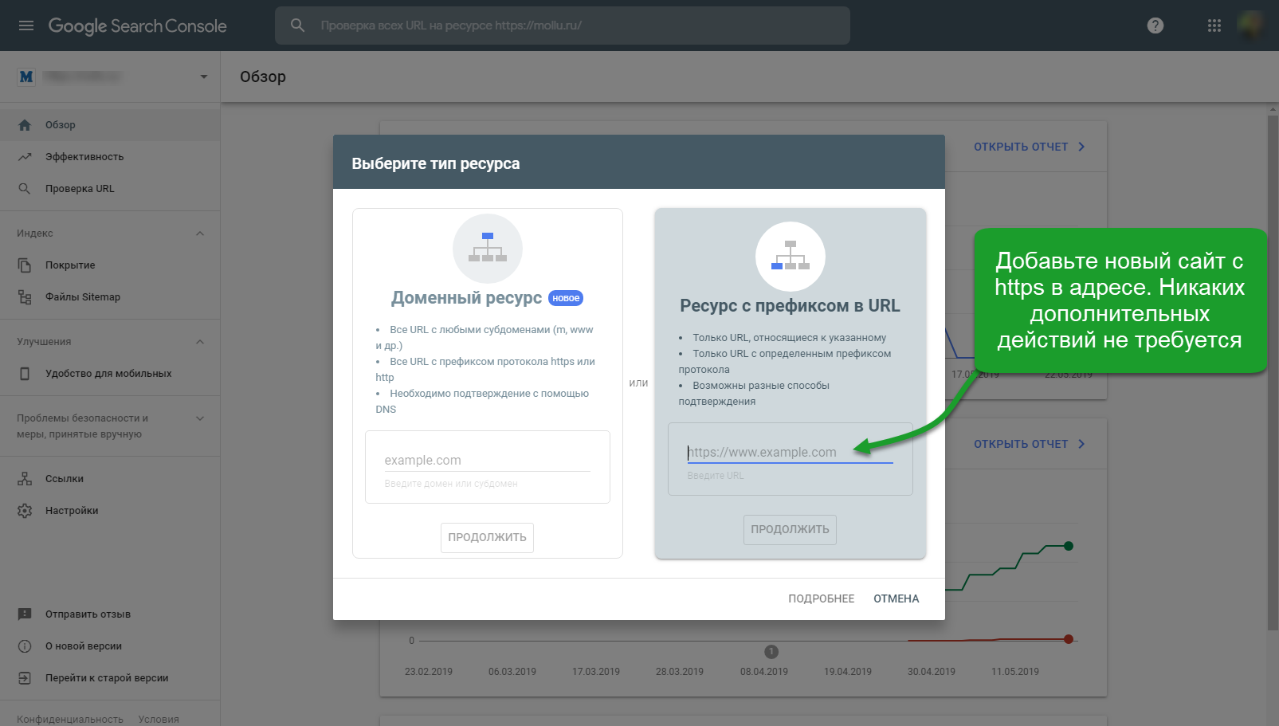
Task: Click the chart annotation marker labeled 1
Action: [x=771, y=652]
